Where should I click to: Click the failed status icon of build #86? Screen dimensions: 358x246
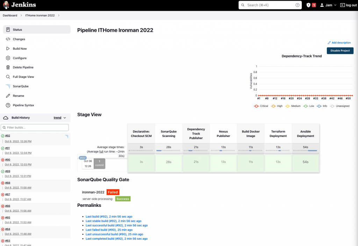pos(3,206)
